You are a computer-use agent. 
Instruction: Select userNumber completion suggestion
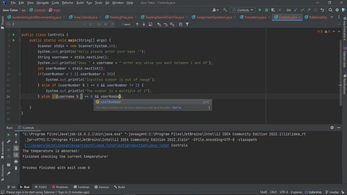(152, 102)
